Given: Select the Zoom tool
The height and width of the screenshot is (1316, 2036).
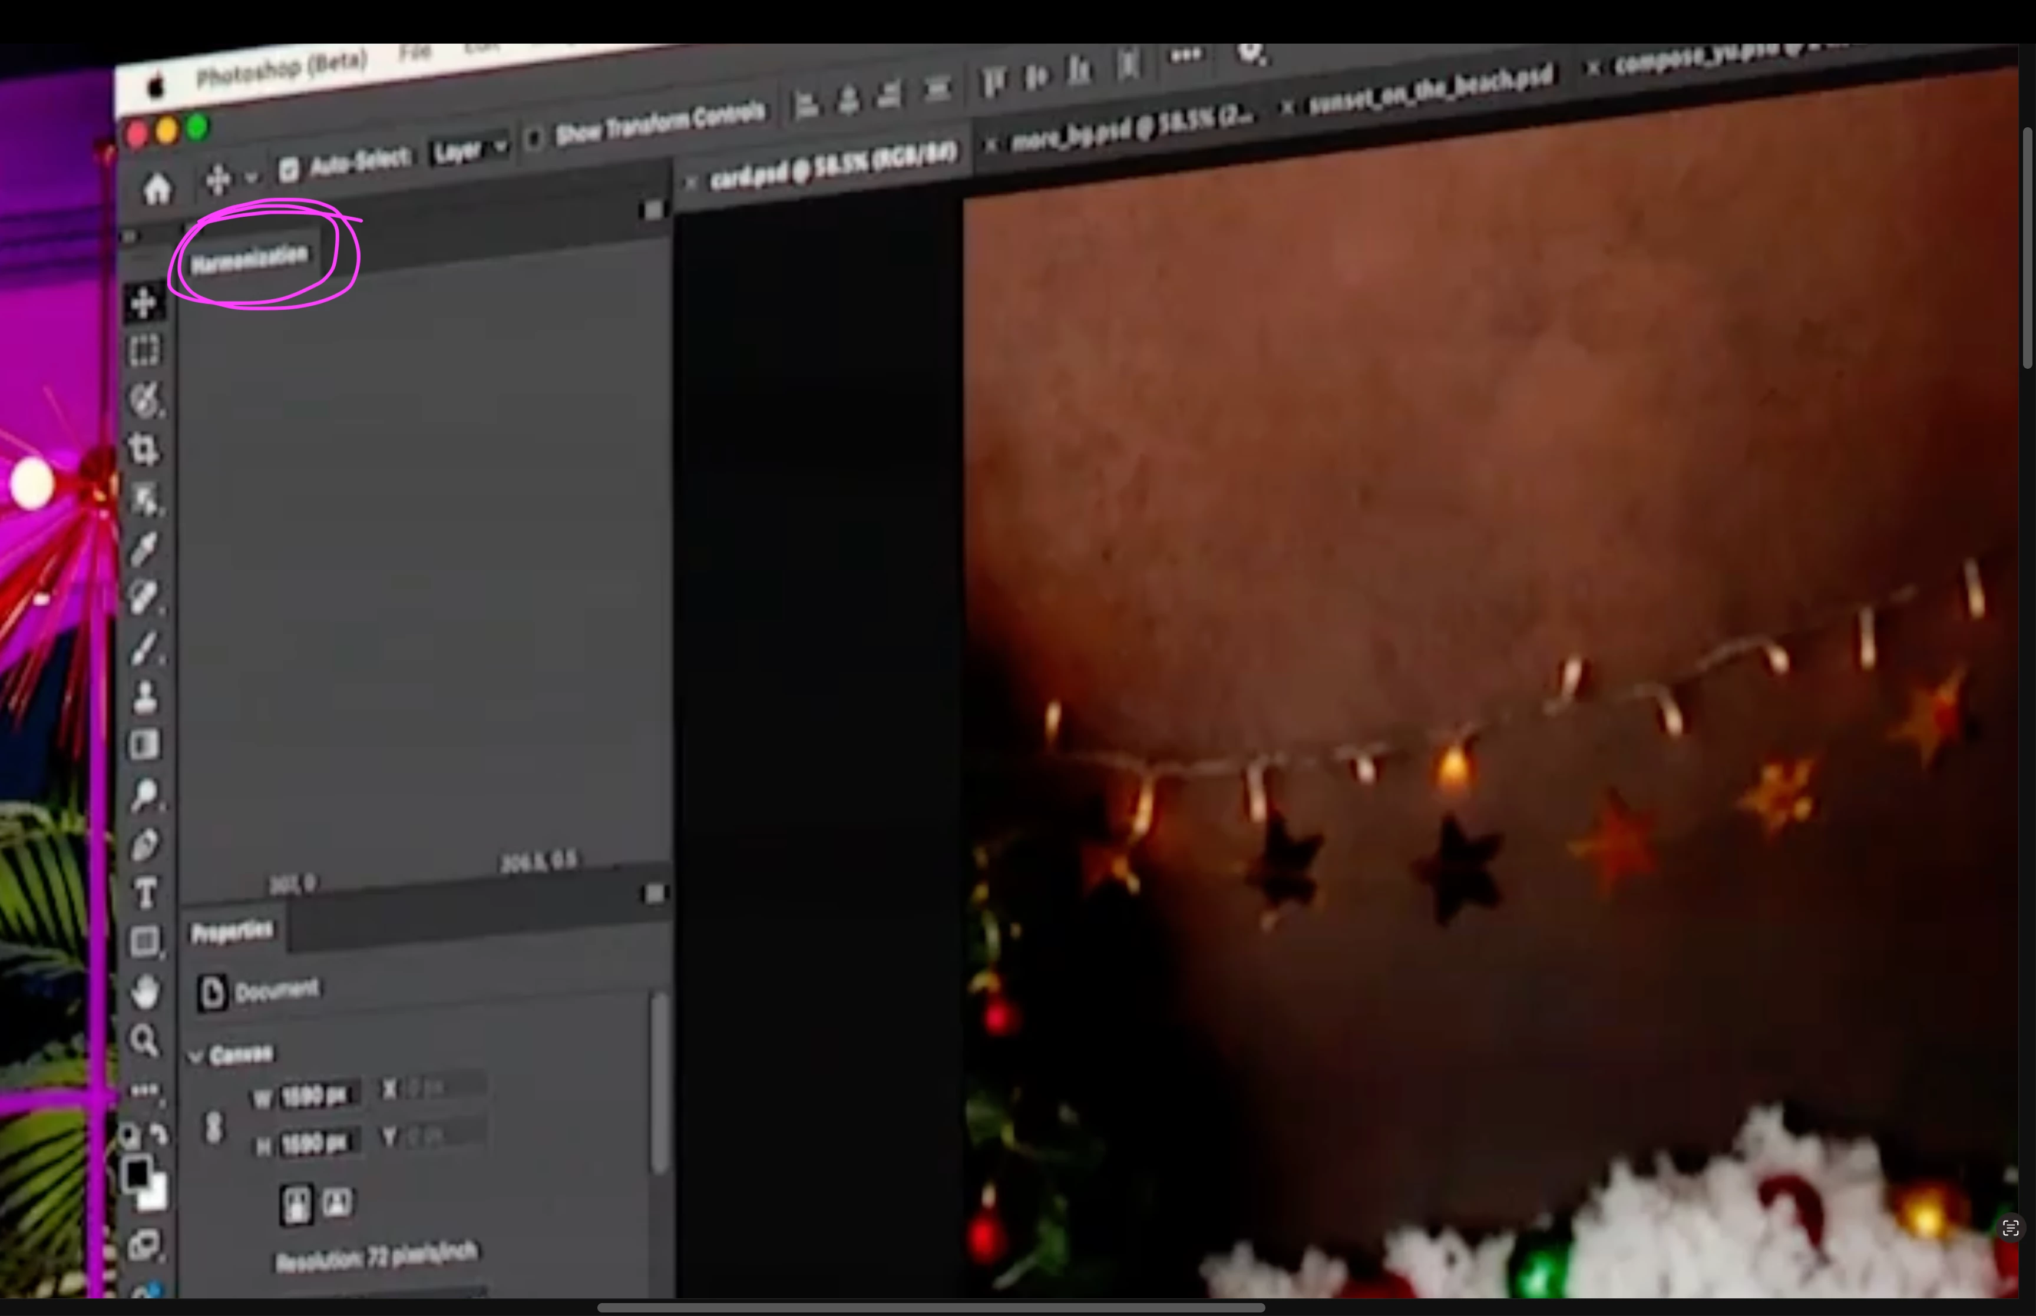Looking at the screenshot, I should 144,1040.
